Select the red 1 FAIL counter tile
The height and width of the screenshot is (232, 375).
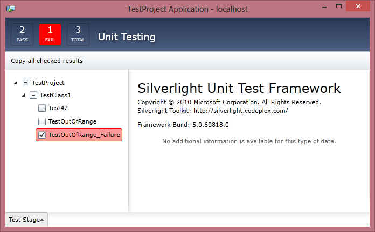[50, 34]
